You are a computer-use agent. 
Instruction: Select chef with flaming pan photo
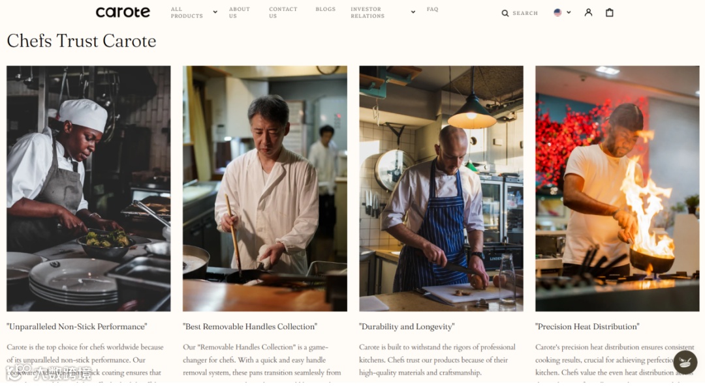tap(618, 188)
